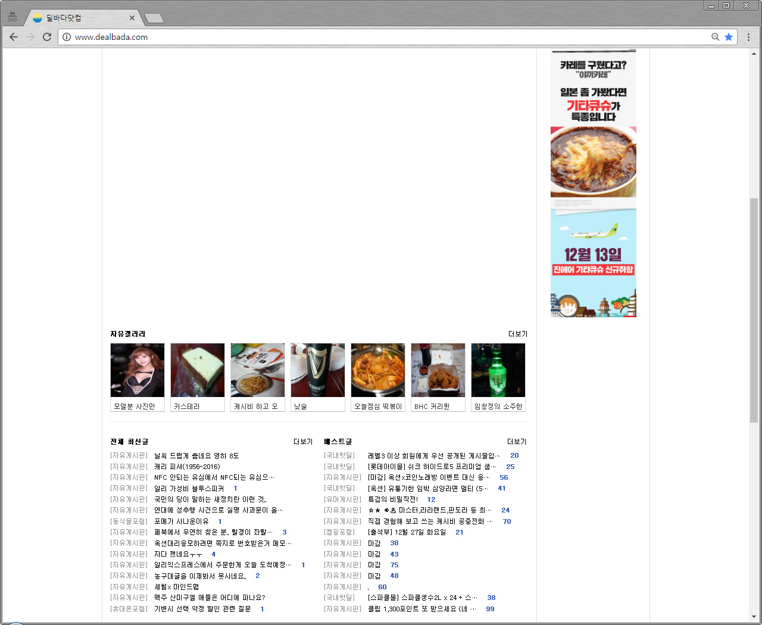Expand 전체 최신글 with its 더보기 link
Viewport: 762px width, 625px height.
coord(302,442)
